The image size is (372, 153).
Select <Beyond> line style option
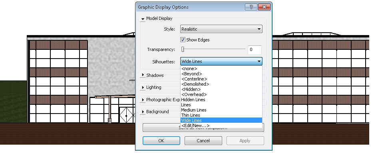221,74
